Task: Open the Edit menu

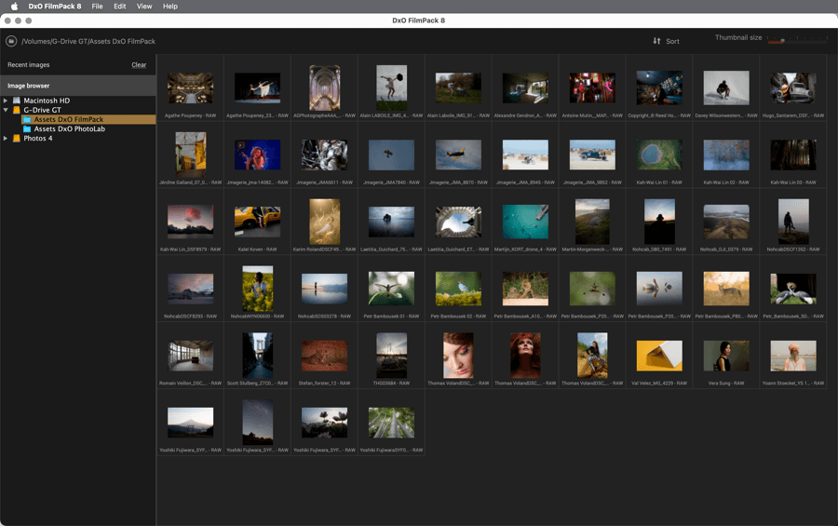Action: 120,7
